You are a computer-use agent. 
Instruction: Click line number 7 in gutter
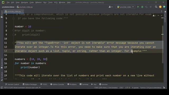pos(6,27)
